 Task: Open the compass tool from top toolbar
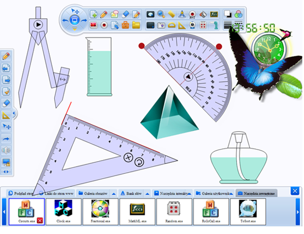coord(182,14)
